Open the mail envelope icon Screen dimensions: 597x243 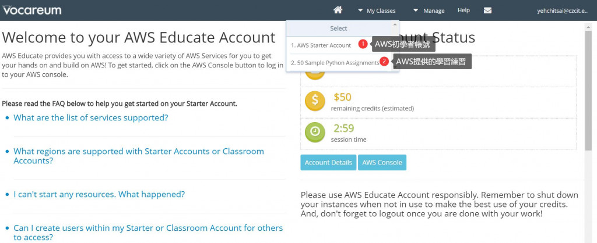point(487,10)
